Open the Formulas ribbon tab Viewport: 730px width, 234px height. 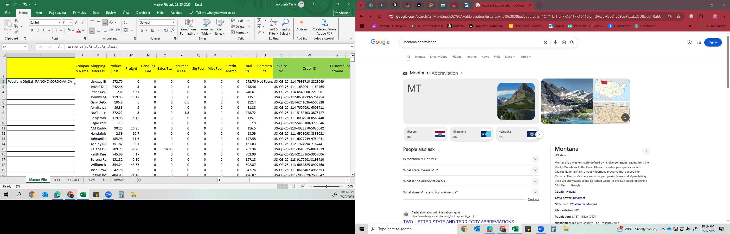tap(79, 13)
